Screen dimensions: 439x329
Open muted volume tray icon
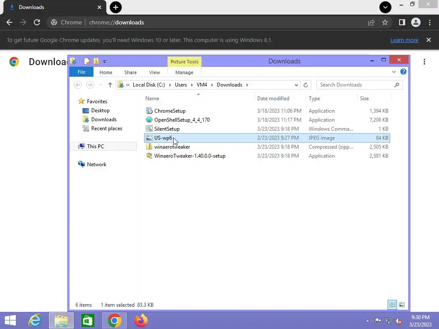(398, 321)
